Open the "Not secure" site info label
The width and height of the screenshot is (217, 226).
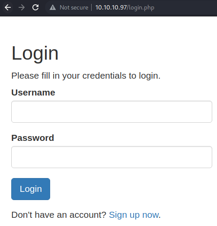tap(74, 7)
